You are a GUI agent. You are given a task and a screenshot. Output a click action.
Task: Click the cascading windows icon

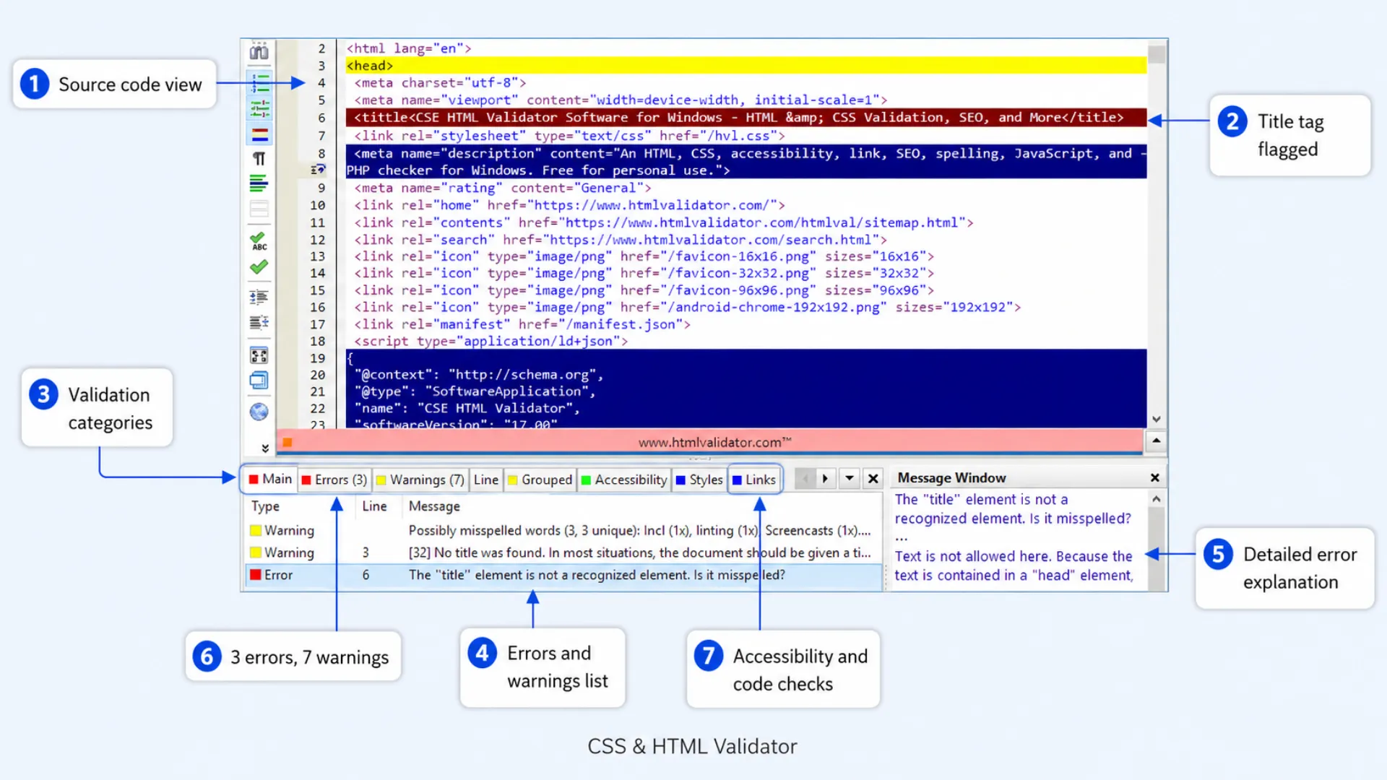[259, 380]
